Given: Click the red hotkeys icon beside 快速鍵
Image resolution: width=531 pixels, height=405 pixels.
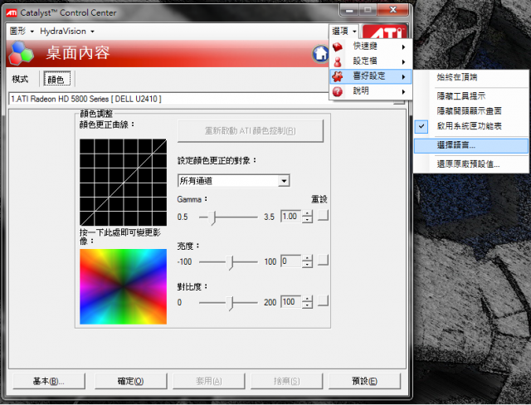Looking at the screenshot, I should (338, 46).
